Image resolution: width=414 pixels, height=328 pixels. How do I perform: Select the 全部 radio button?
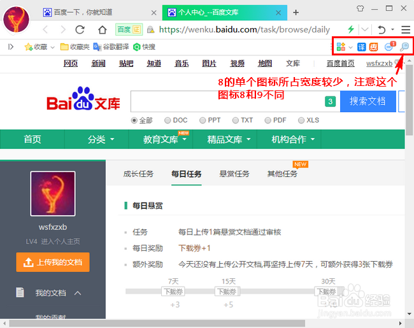tap(134, 120)
